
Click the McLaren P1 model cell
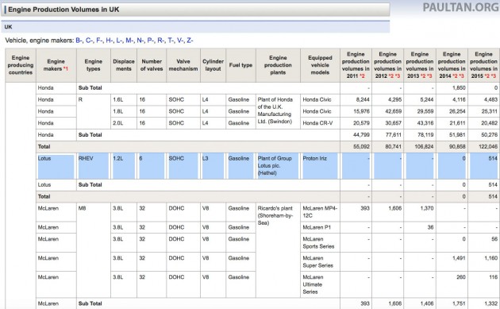coord(320,227)
